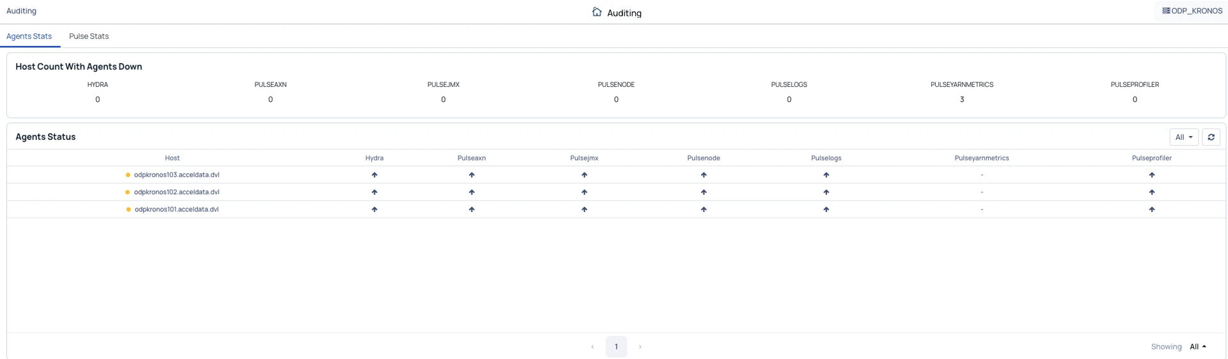Image resolution: width=1228 pixels, height=359 pixels.
Task: Switch to the Pulse Stats tab
Action: coord(89,36)
